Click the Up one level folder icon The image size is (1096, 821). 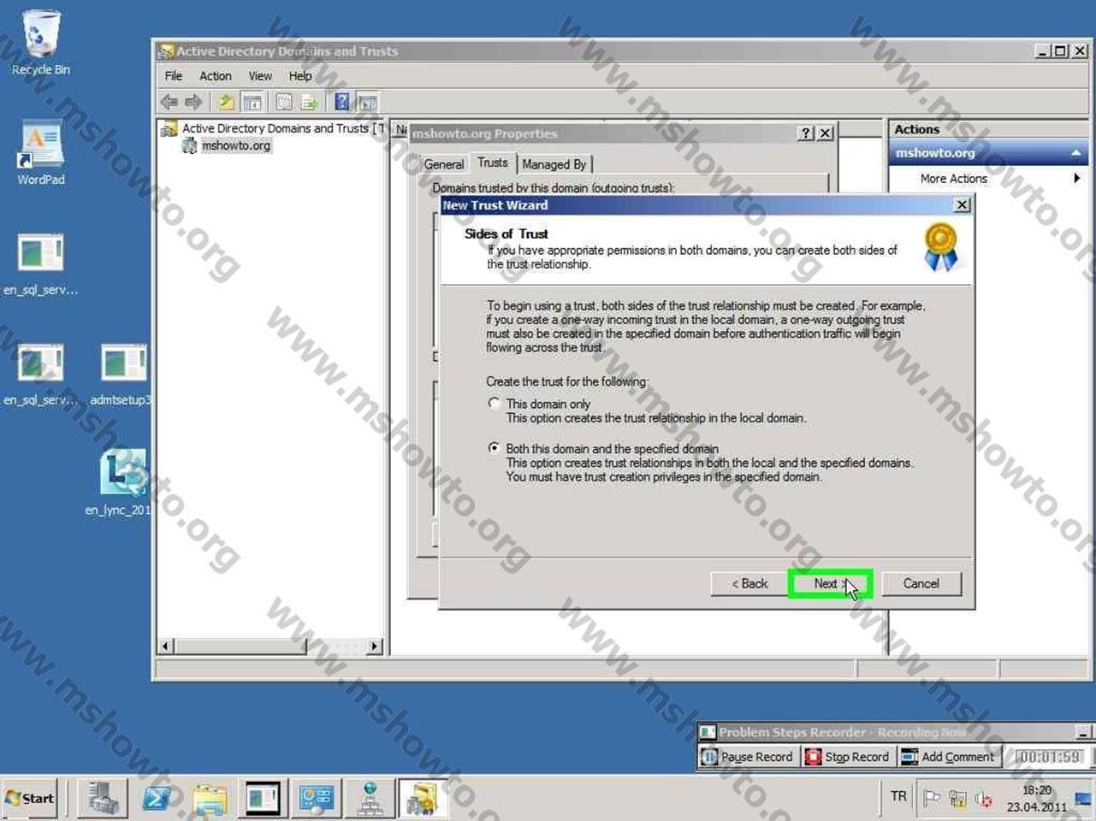coord(226,103)
